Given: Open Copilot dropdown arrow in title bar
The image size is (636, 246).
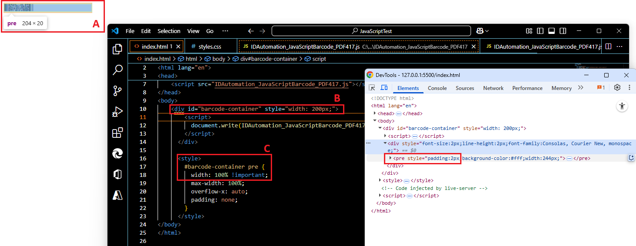Looking at the screenshot, I should pos(487,31).
